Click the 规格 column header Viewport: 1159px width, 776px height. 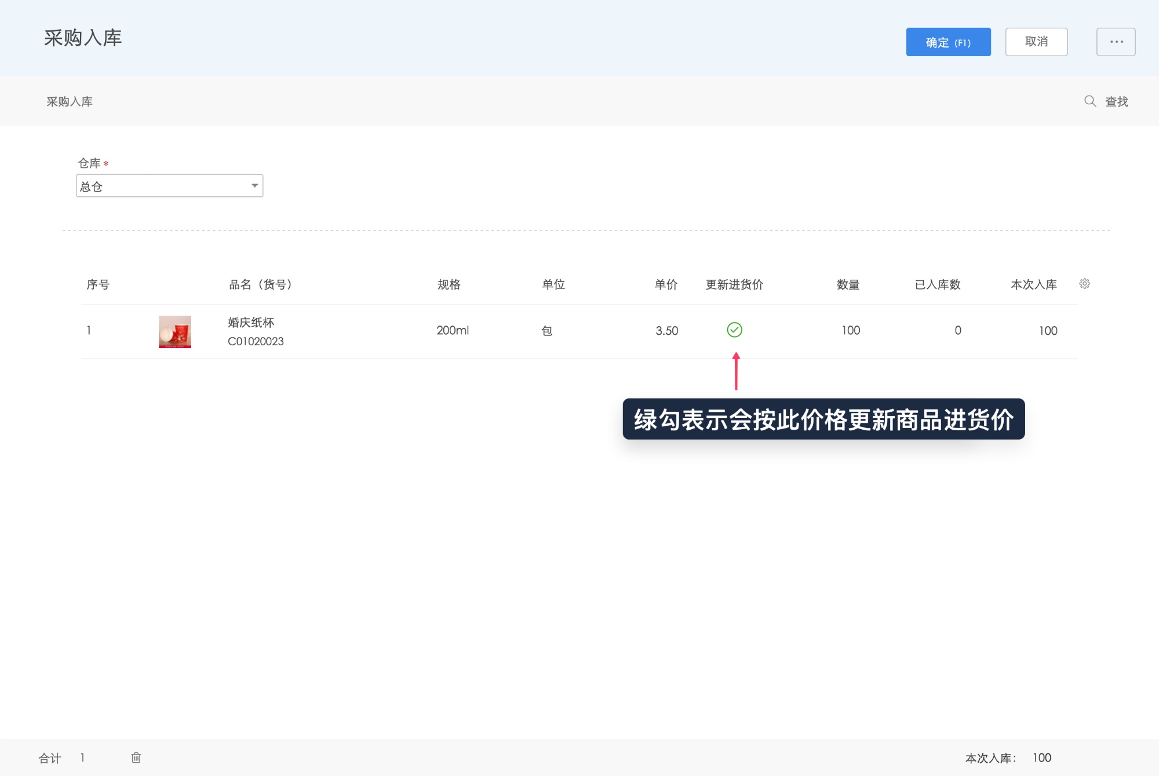pyautogui.click(x=449, y=284)
